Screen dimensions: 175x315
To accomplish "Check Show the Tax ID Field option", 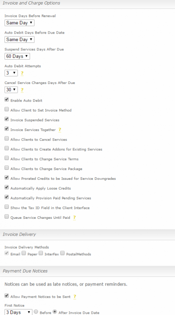I will click(x=7, y=207).
